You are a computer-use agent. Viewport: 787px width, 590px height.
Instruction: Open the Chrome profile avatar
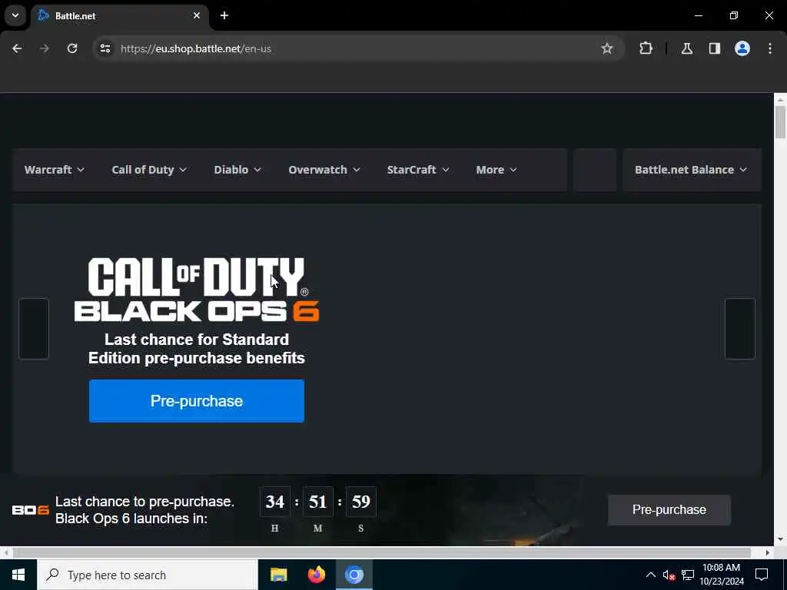[742, 48]
